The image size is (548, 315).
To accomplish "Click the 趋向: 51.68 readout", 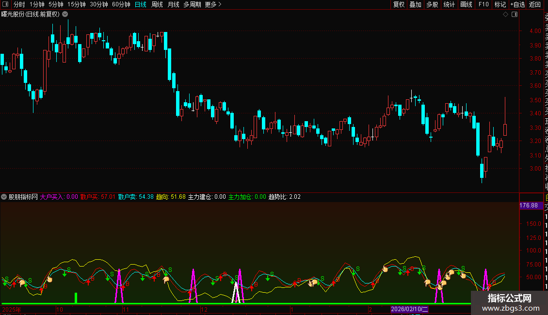I will tap(171, 197).
